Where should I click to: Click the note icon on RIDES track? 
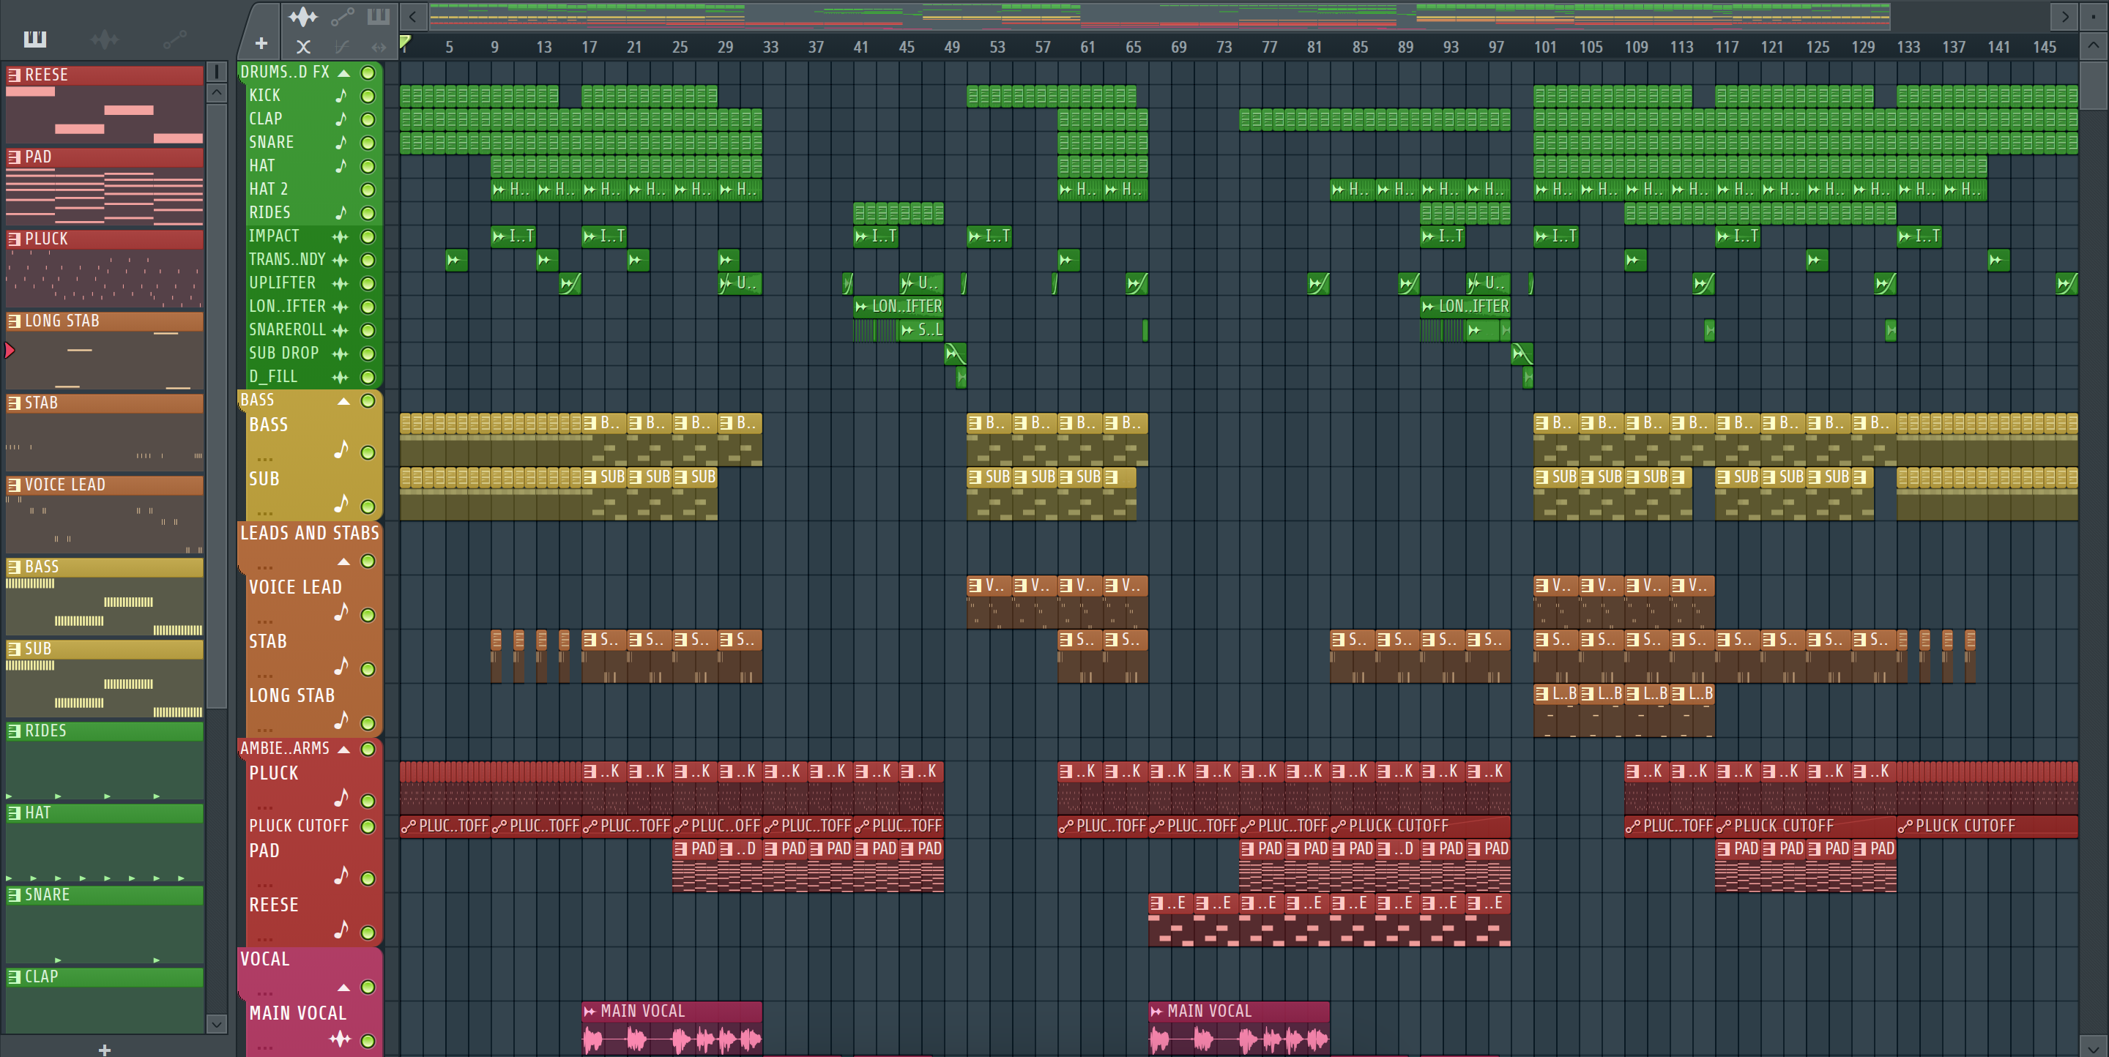pyautogui.click(x=341, y=213)
